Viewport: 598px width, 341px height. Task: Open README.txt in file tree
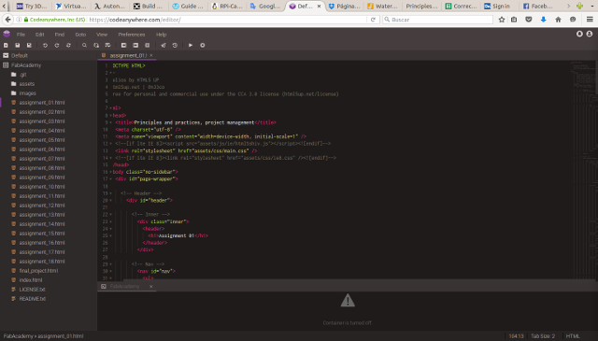(33, 299)
